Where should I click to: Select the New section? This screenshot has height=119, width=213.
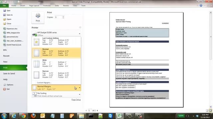[x=5, y=62]
